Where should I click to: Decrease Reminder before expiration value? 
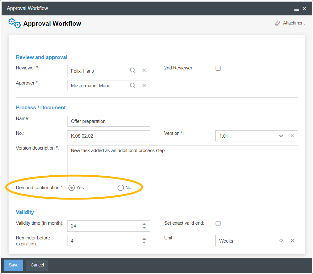144,243
